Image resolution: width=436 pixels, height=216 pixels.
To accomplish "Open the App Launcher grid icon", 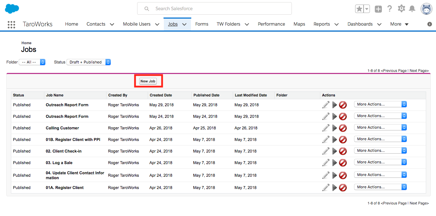I will click(x=11, y=24).
